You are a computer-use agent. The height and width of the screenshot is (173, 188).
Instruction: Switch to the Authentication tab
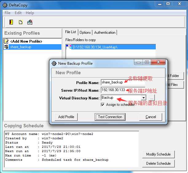click(105, 33)
